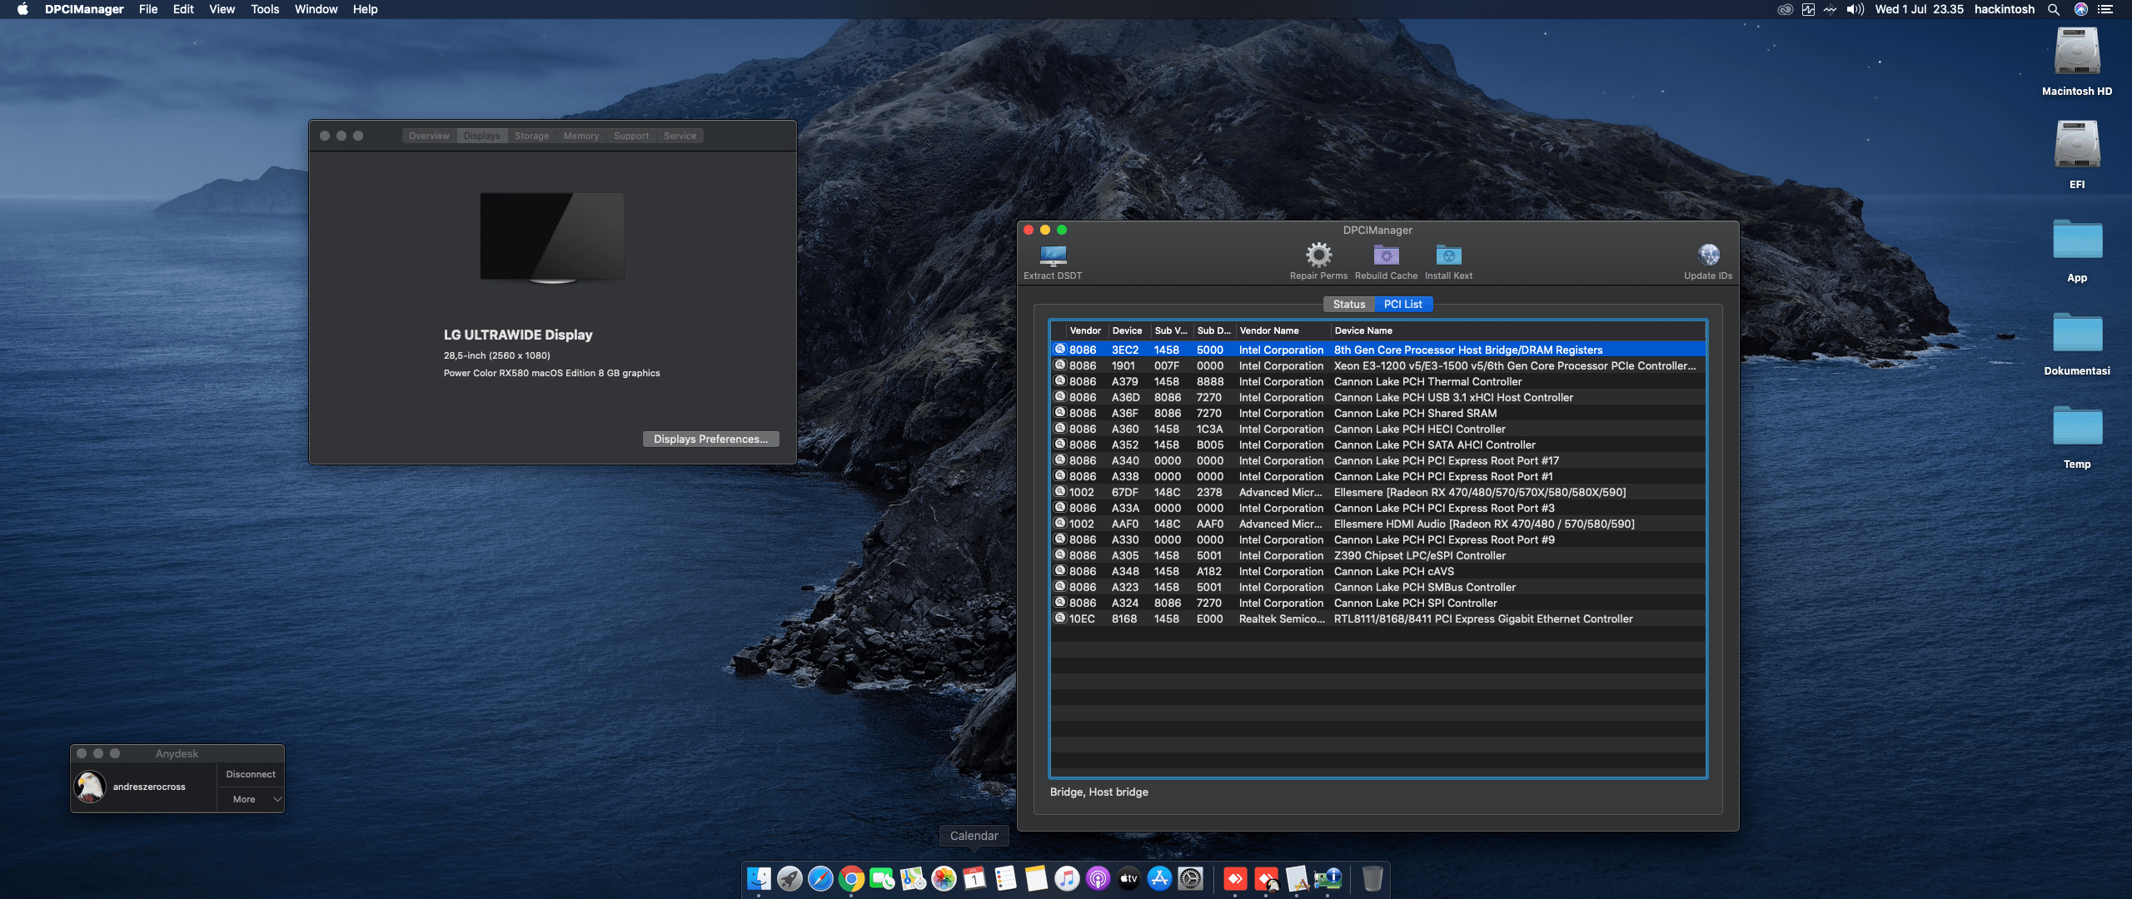Switch to Memory tab in About window

coord(580,136)
